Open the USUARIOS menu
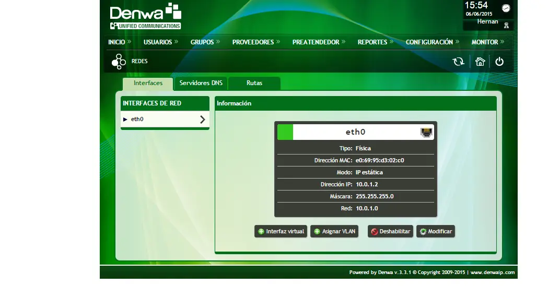Screen dimensions: 560x297 point(161,42)
